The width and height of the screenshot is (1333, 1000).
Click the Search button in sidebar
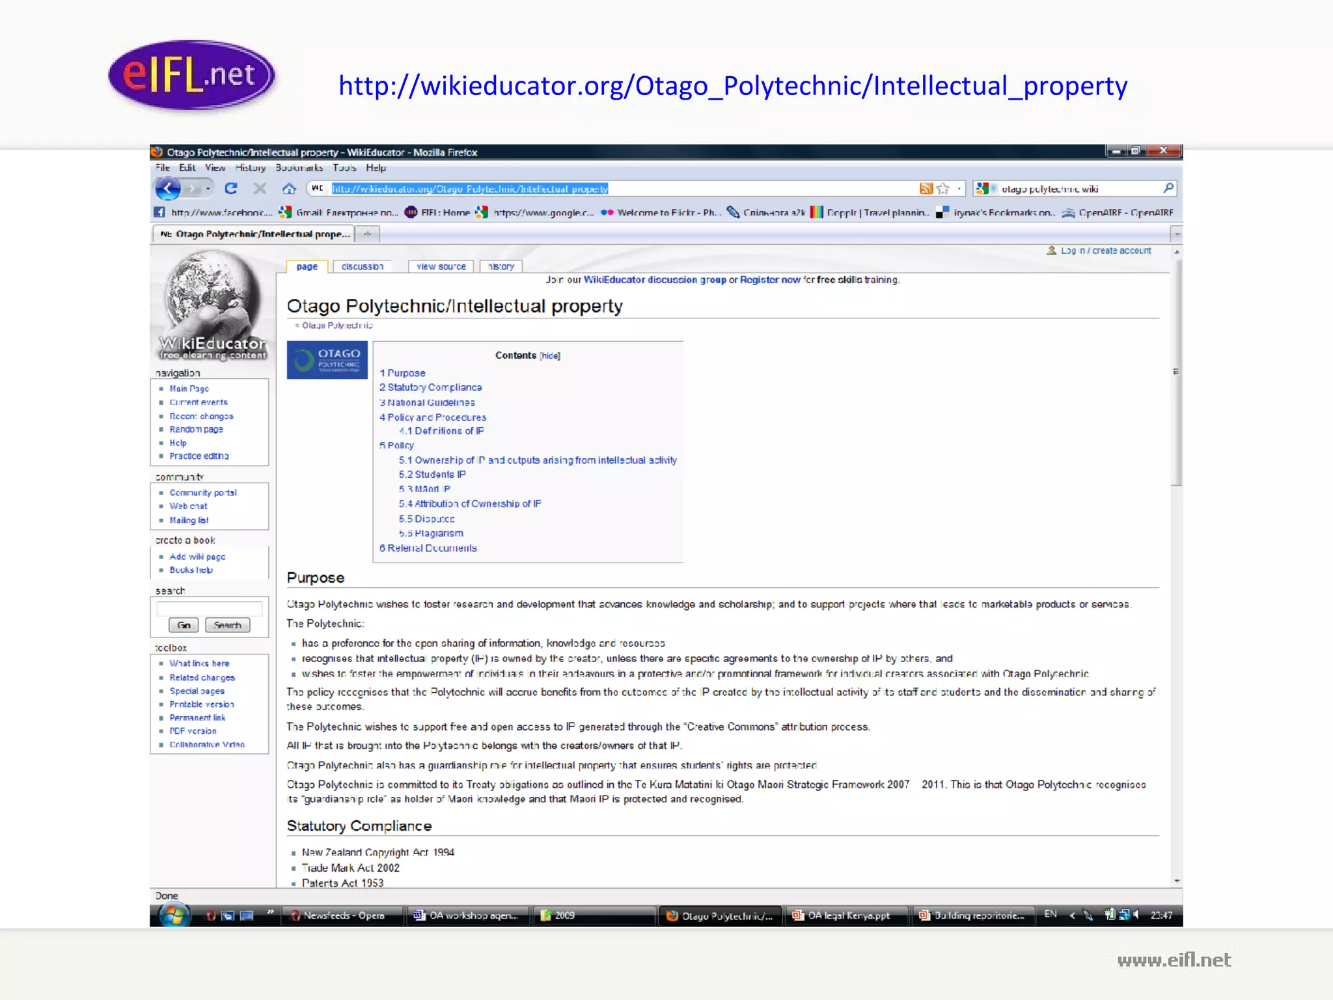(x=228, y=625)
